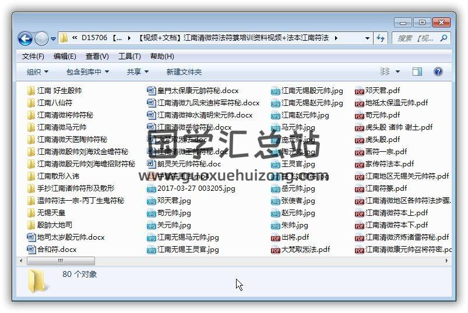Select 江南清微九凤宋迪将军符秘.docx file name

tap(208, 103)
